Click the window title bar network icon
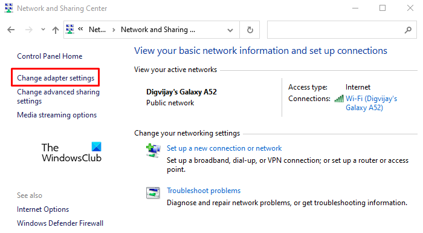The image size is (423, 233). [x=8, y=8]
